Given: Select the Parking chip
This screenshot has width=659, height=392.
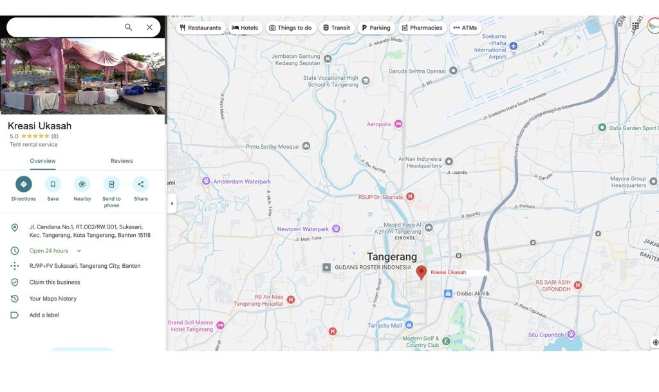Looking at the screenshot, I should (x=376, y=28).
